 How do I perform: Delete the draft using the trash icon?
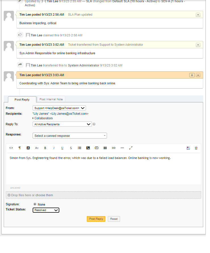(x=196, y=148)
